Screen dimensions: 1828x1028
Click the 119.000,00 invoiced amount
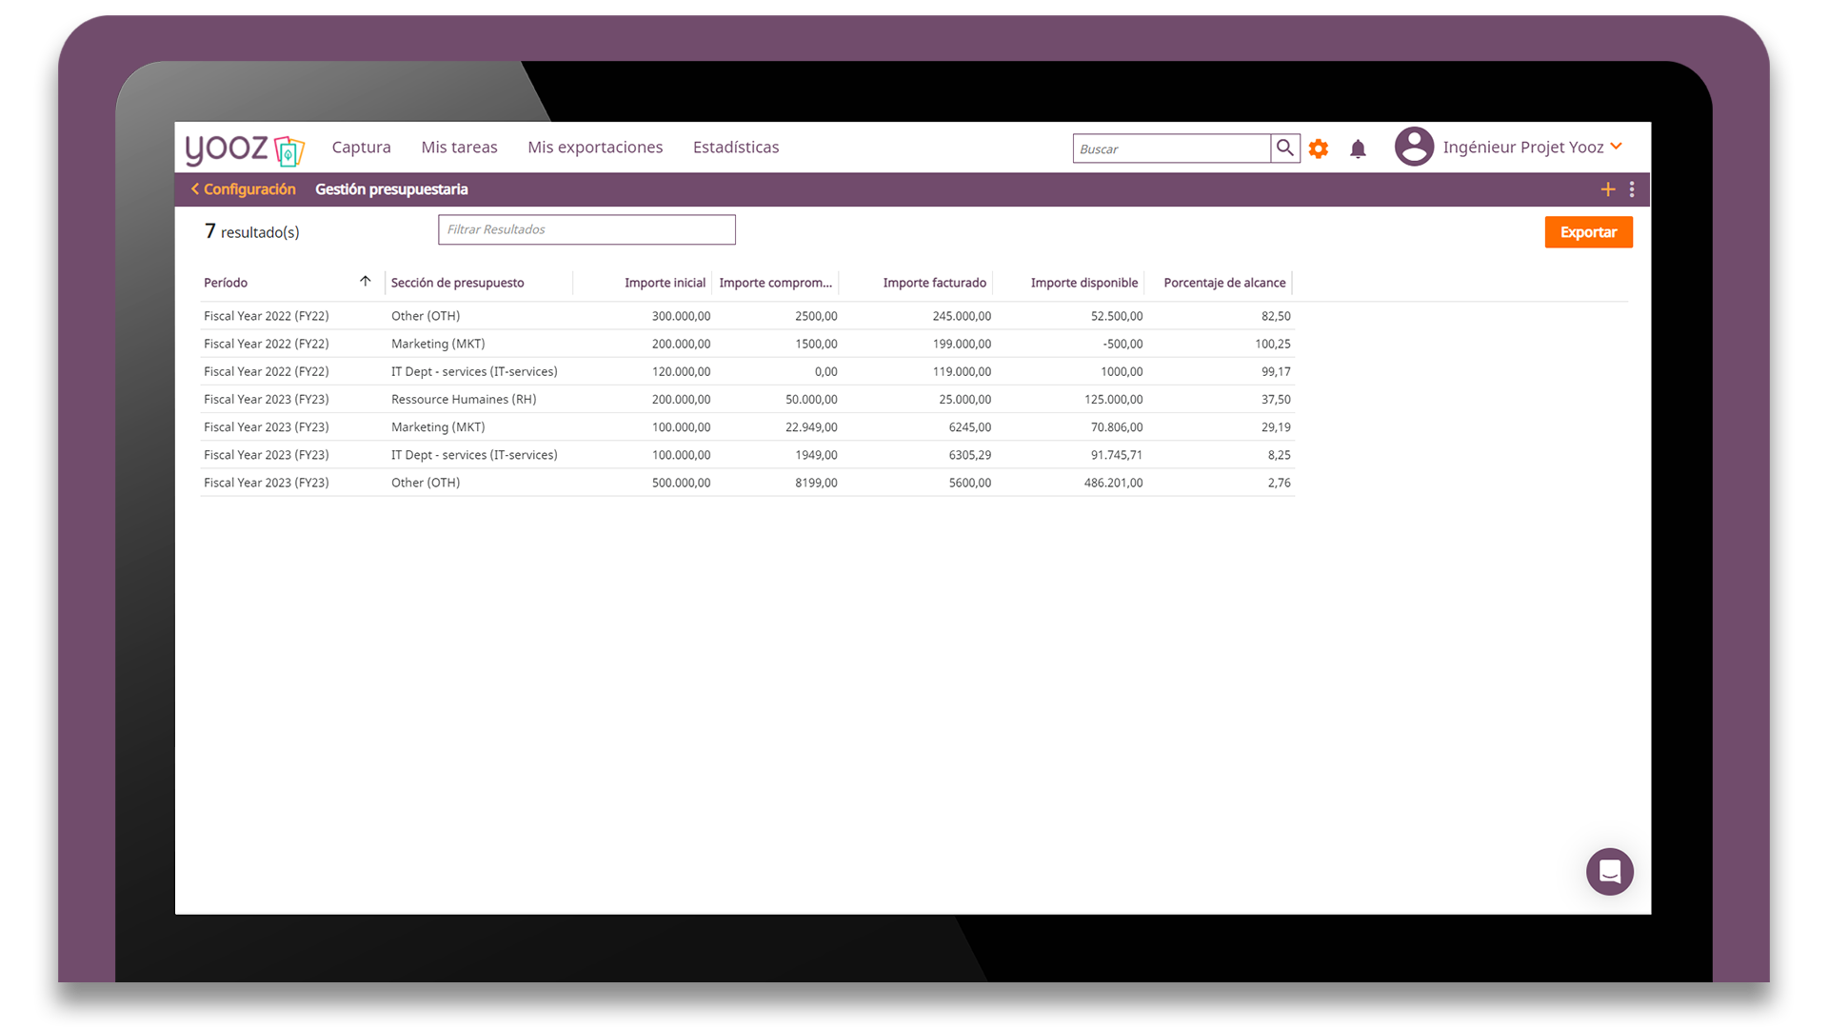pyautogui.click(x=962, y=371)
